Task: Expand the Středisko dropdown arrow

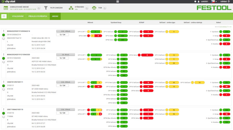Action: [87, 8]
